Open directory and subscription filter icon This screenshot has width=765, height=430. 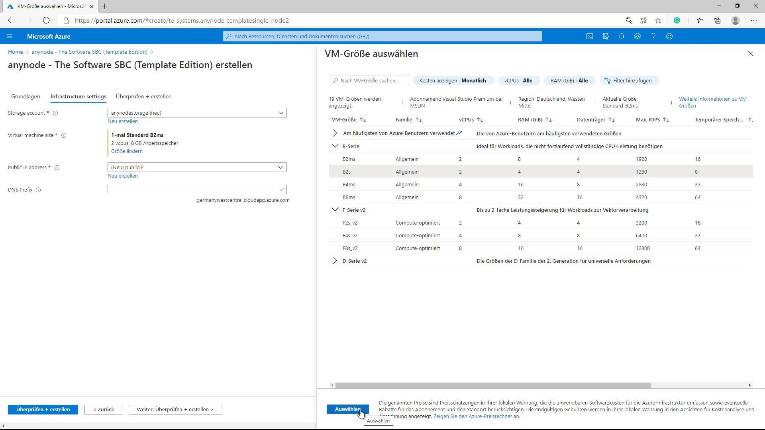tap(606, 36)
